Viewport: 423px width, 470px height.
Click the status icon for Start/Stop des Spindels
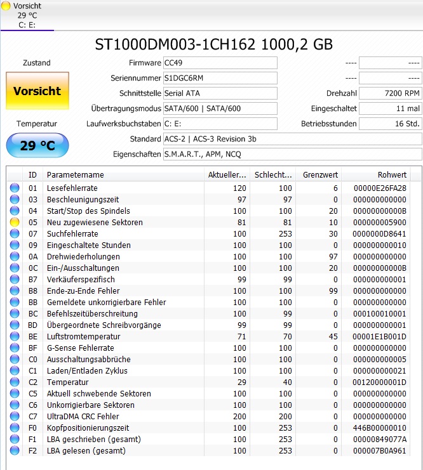click(x=15, y=211)
